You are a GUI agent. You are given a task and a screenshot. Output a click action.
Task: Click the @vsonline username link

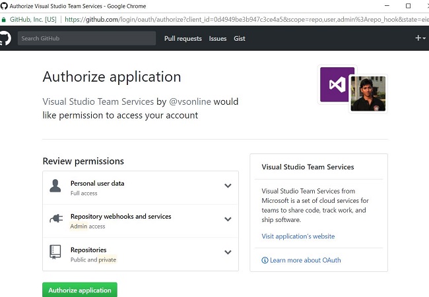pos(189,102)
